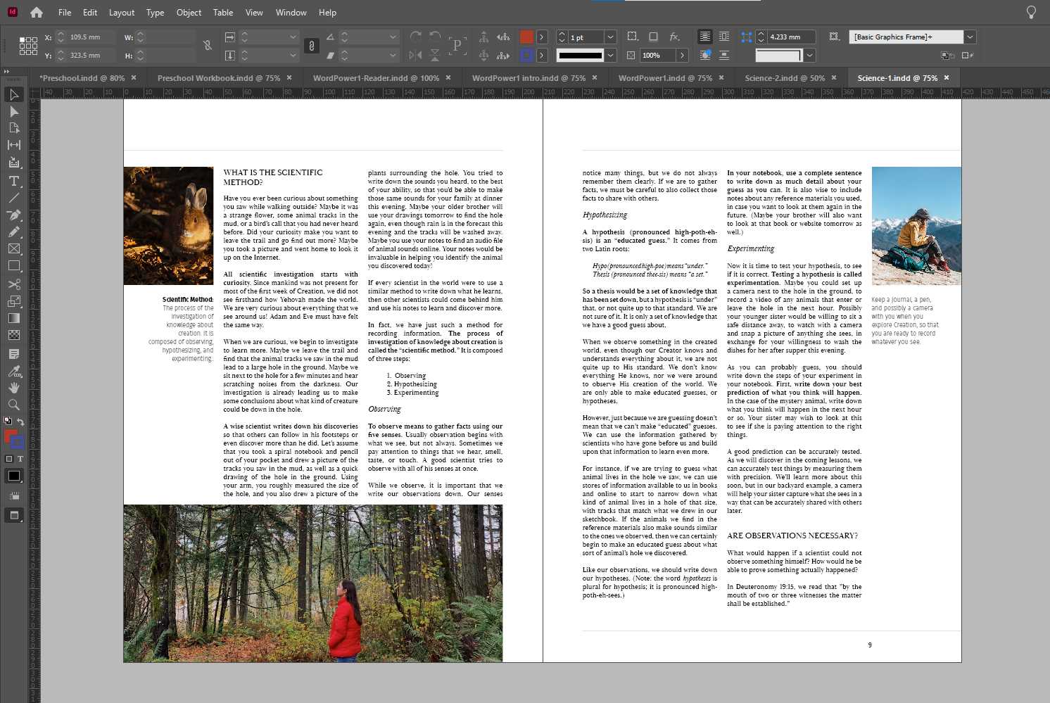This screenshot has width=1050, height=703.
Task: Close the WordPower1 intro.indd tab
Action: 595,77
